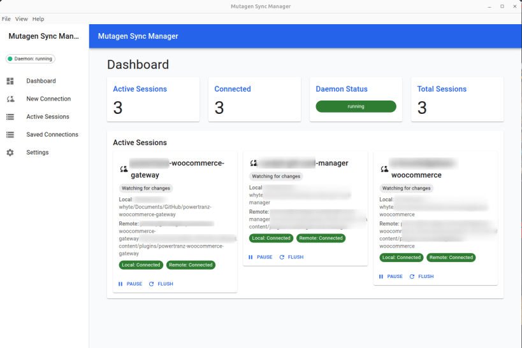Image resolution: width=522 pixels, height=348 pixels.
Task: Open the Help menu
Action: tap(38, 19)
